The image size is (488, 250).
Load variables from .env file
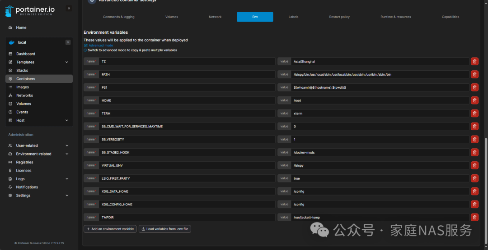point(165,229)
